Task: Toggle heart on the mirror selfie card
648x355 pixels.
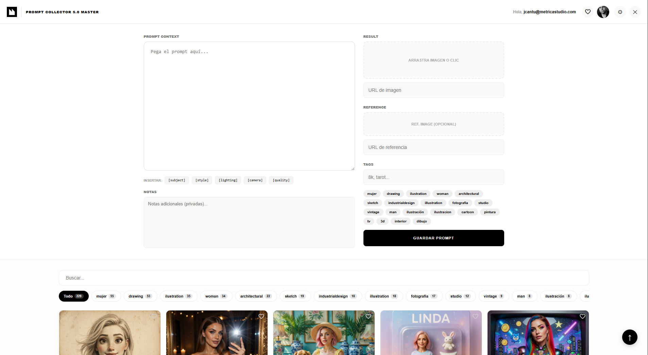Action: (x=261, y=316)
